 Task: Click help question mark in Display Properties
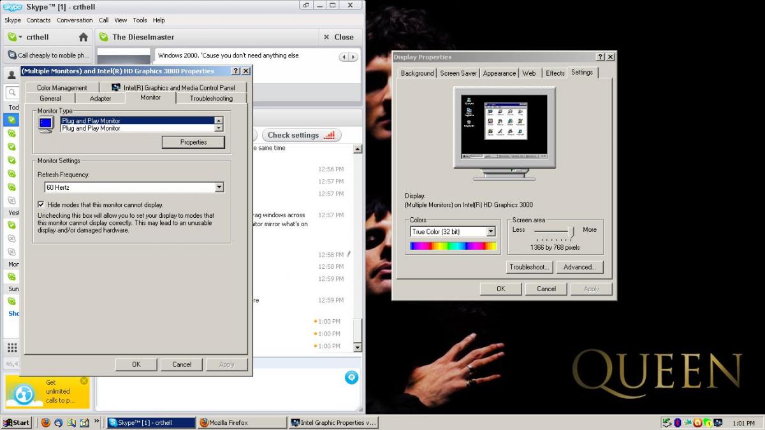tap(600, 57)
